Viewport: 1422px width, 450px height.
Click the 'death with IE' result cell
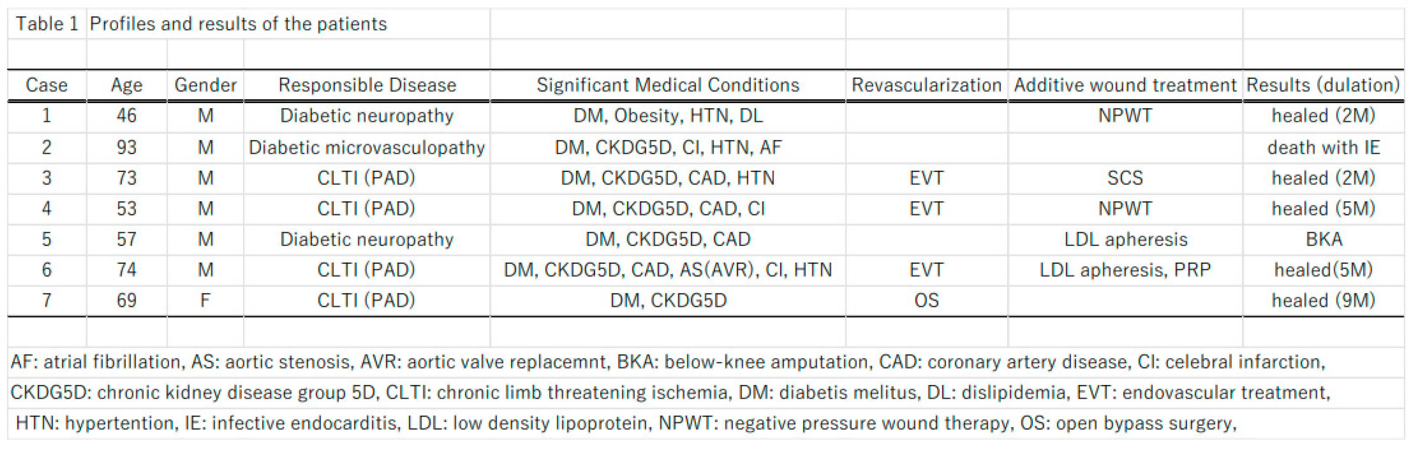(x=1323, y=147)
